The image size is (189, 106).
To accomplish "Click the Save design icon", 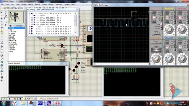I will tap(9, 8).
